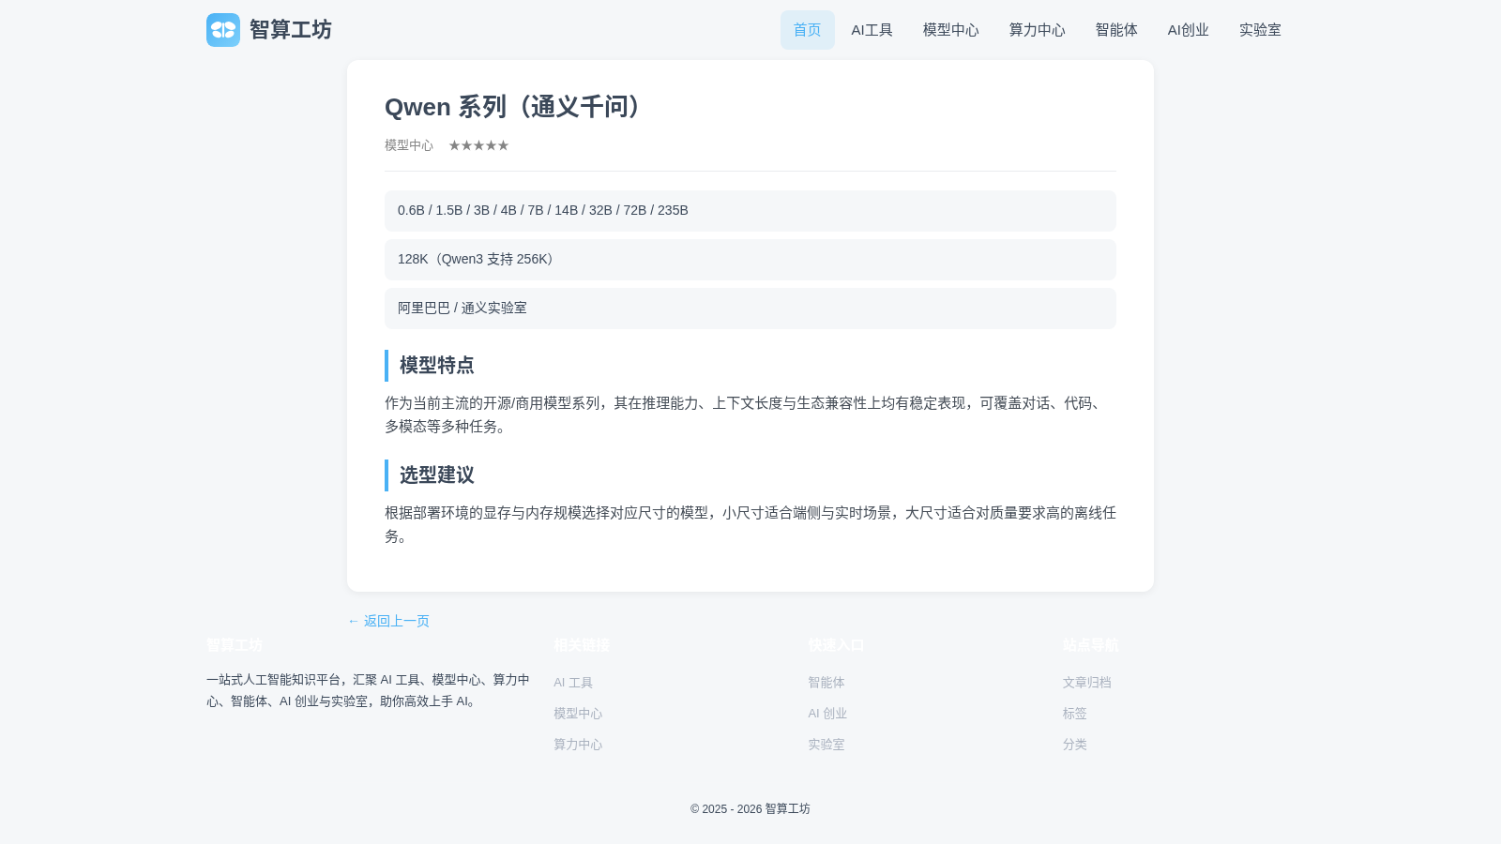
Task: Select 智能体 in top navigation
Action: click(x=1116, y=30)
